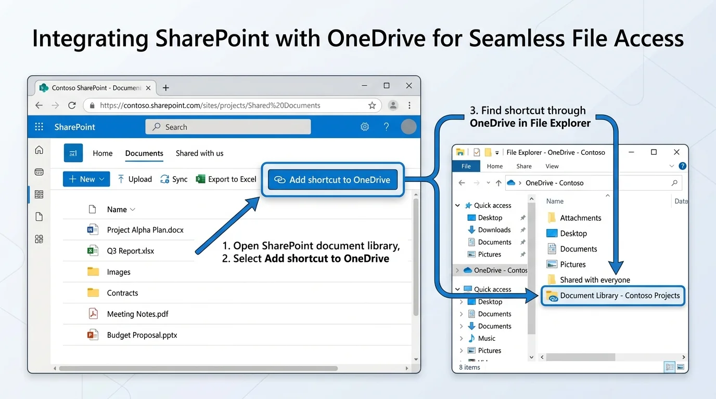Open Document Library - Contoso Projects shortcut
Screen dimensions: 716x399
click(613, 296)
